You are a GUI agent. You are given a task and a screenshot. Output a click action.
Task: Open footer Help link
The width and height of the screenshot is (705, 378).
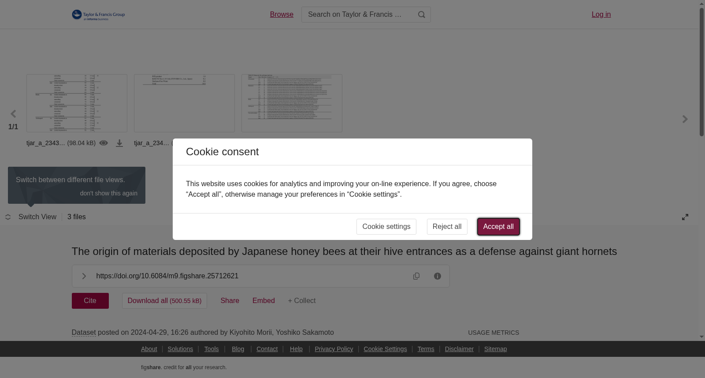click(x=296, y=349)
